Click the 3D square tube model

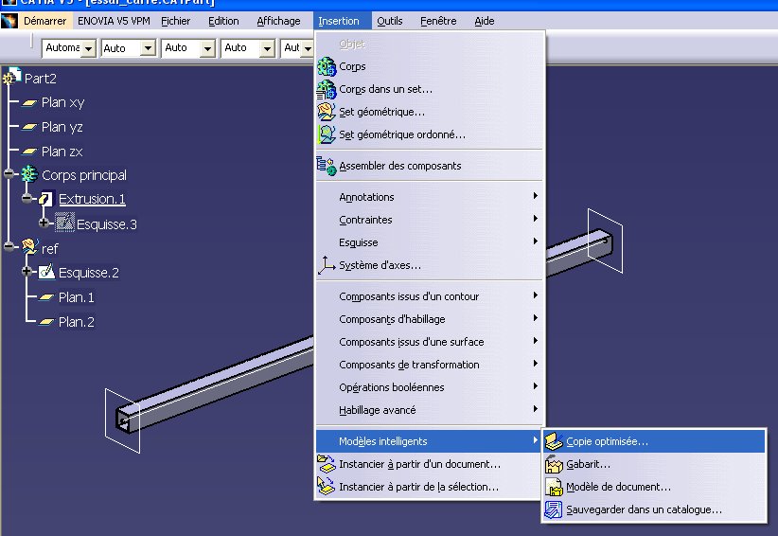(223, 383)
